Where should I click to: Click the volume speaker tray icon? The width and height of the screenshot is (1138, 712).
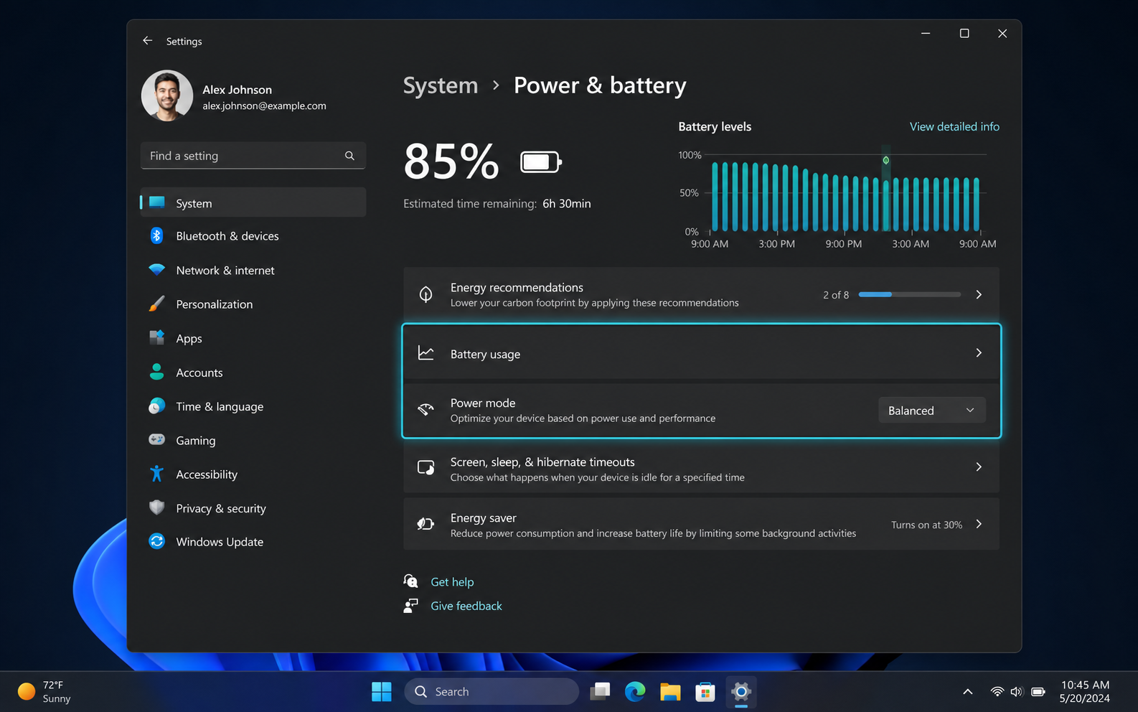click(1017, 692)
